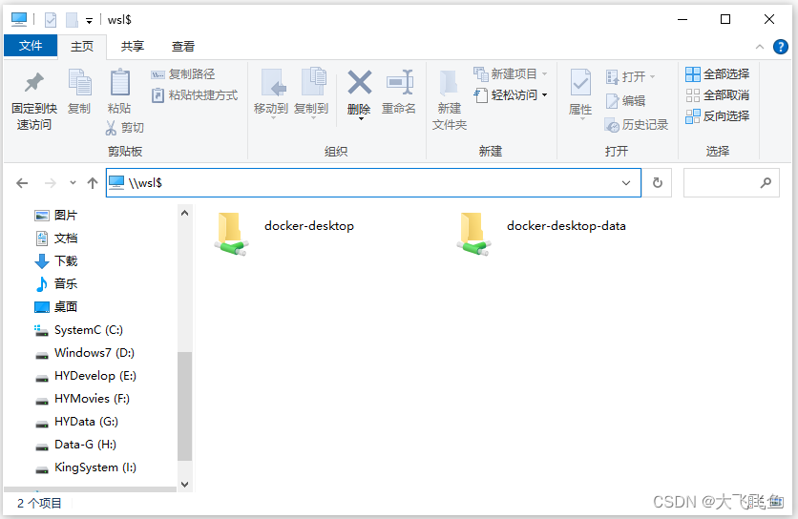This screenshot has height=519, width=798.
Task: Open New item (新建项目) dropdown
Action: [x=511, y=74]
